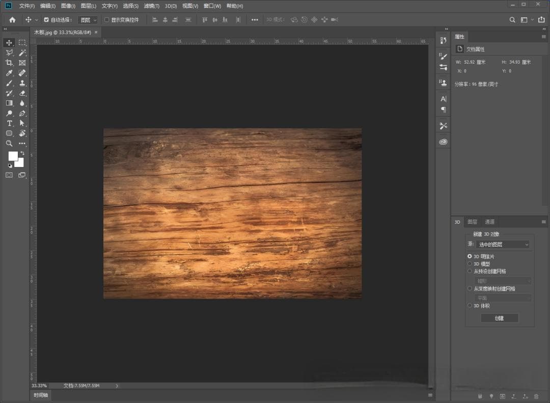The height and width of the screenshot is (403, 550).
Task: Select the Rectangular Marquee tool
Action: tap(22, 42)
